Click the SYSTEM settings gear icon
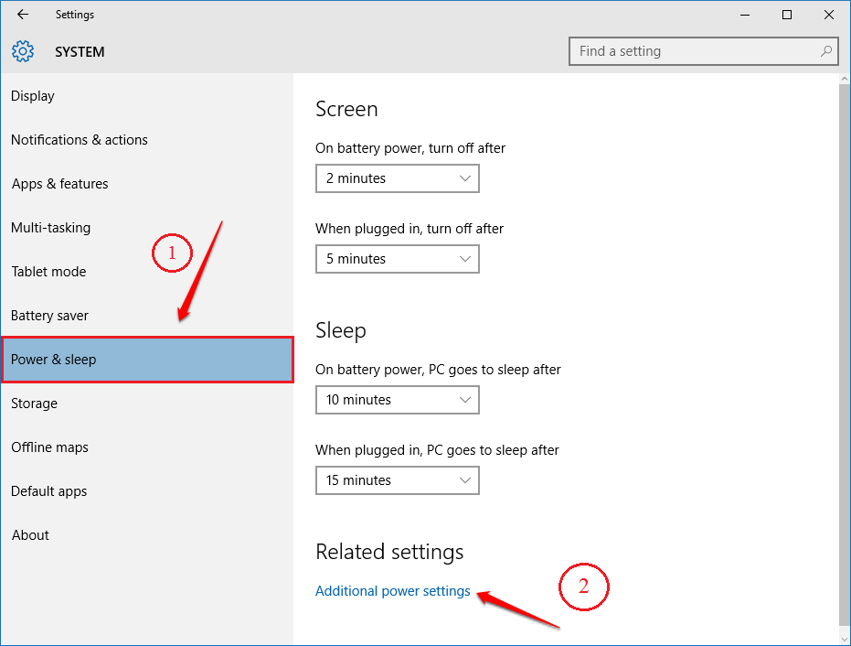 (x=23, y=51)
